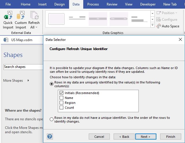
Task: Uncheck the Initials (Recommended) checkbox
Action: (61, 93)
